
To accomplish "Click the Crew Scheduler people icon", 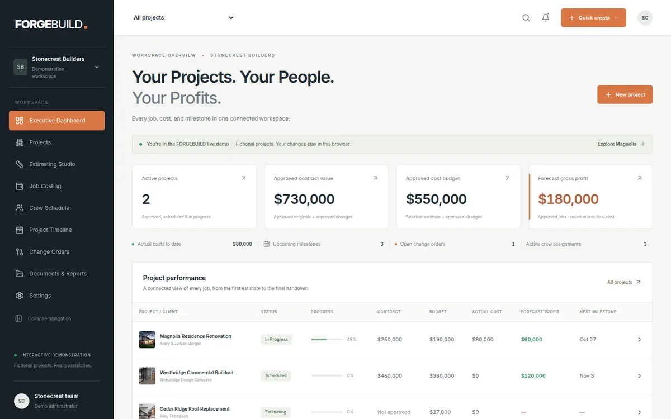I will coord(20,208).
